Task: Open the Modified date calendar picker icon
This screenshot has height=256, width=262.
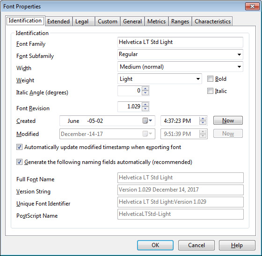Action: click(x=147, y=134)
